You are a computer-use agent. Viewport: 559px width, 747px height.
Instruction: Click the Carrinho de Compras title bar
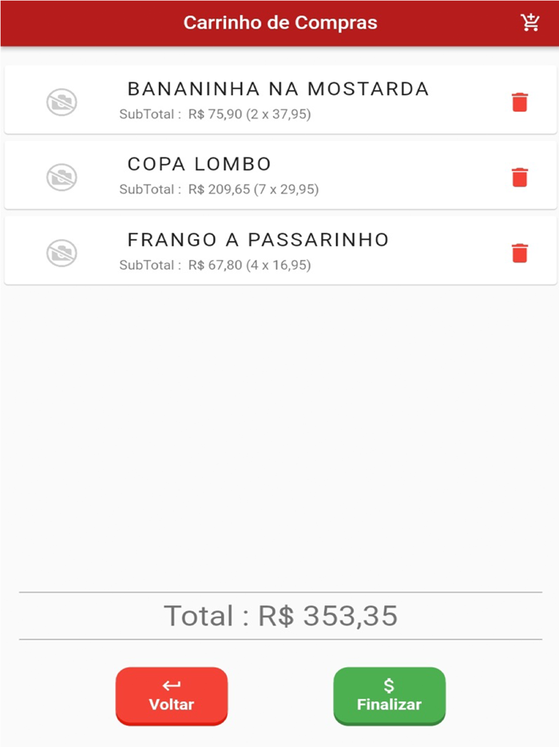pyautogui.click(x=279, y=23)
